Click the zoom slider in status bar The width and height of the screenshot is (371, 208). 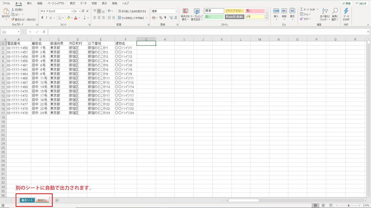point(348,205)
